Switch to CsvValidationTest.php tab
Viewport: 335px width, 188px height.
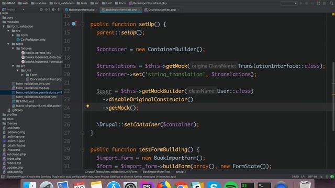click(162, 10)
